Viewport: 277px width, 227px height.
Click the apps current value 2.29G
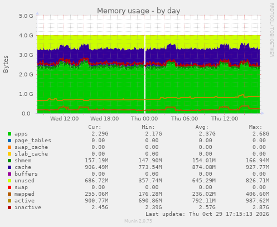(x=100, y=134)
